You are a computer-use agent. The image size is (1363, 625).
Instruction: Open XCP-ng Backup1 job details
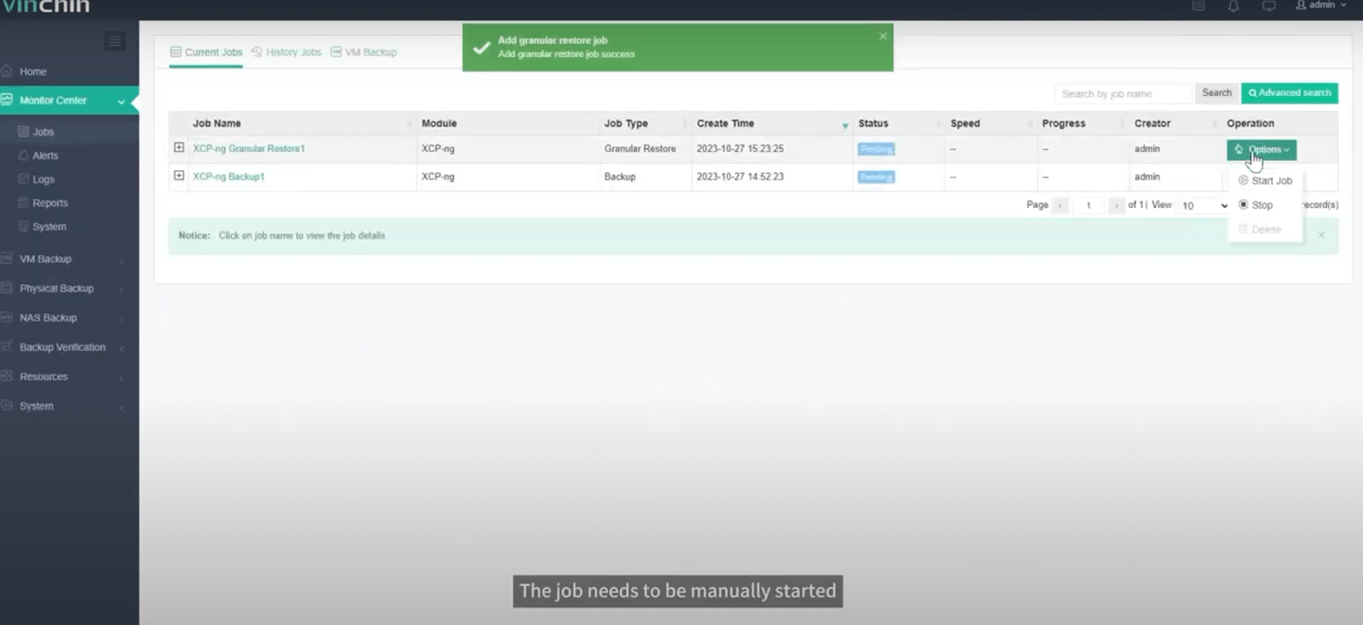click(x=228, y=177)
